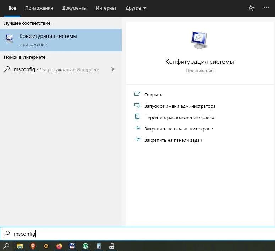Open uTorrent from the taskbar
This screenshot has height=251, width=275.
click(x=86, y=246)
